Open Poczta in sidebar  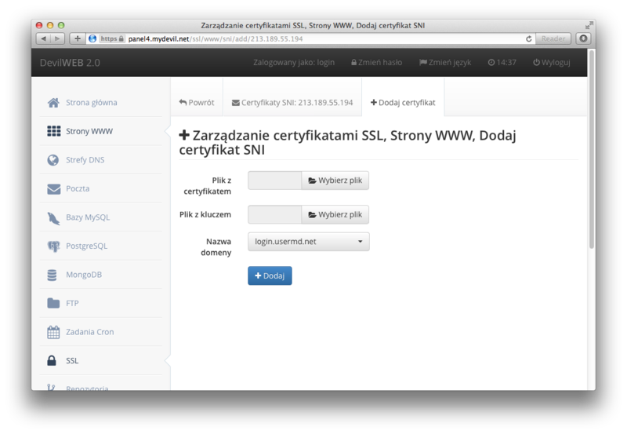(101, 189)
